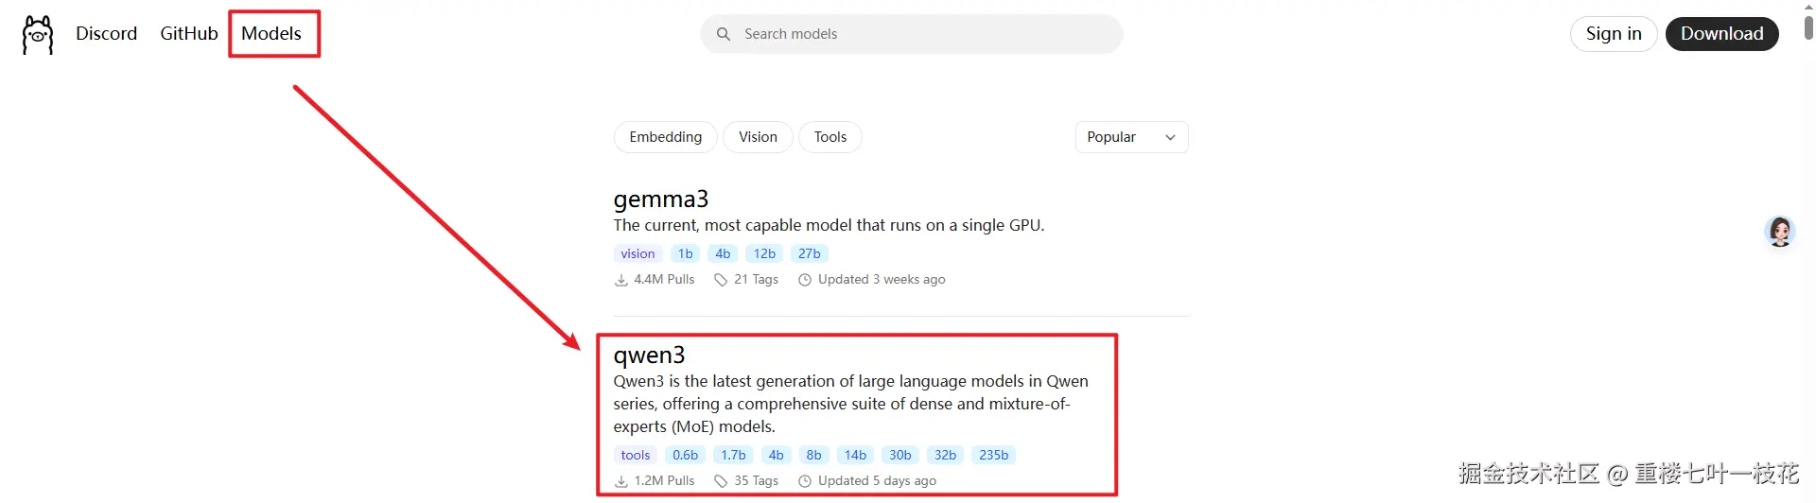Toggle the Tools filter chip
This screenshot has width=1816, height=503.
click(830, 137)
